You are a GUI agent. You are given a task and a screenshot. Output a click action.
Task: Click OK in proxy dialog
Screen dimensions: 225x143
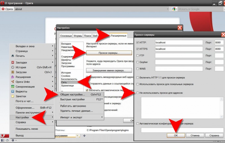[176, 135]
